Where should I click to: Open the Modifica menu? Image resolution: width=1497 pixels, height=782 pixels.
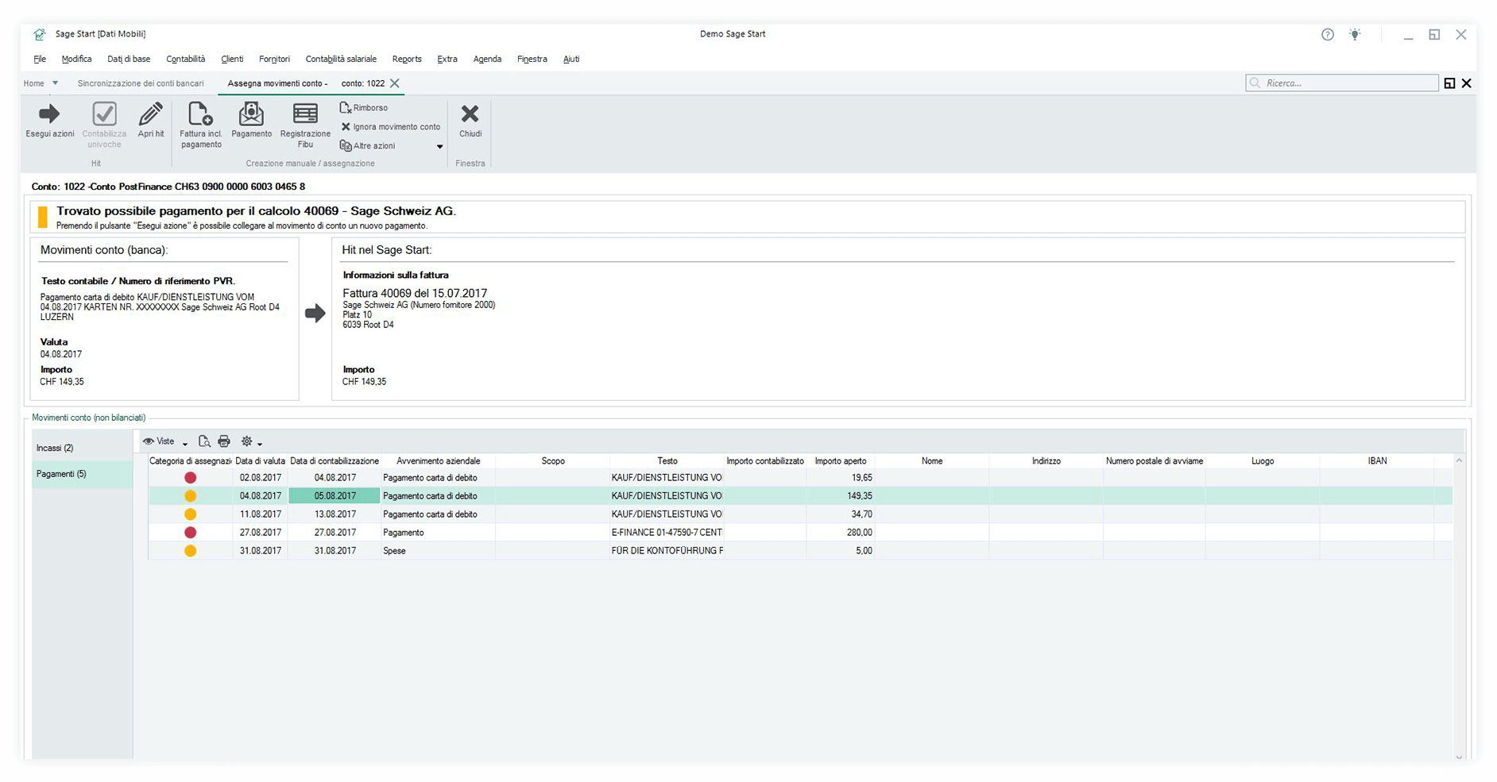pyautogui.click(x=76, y=59)
